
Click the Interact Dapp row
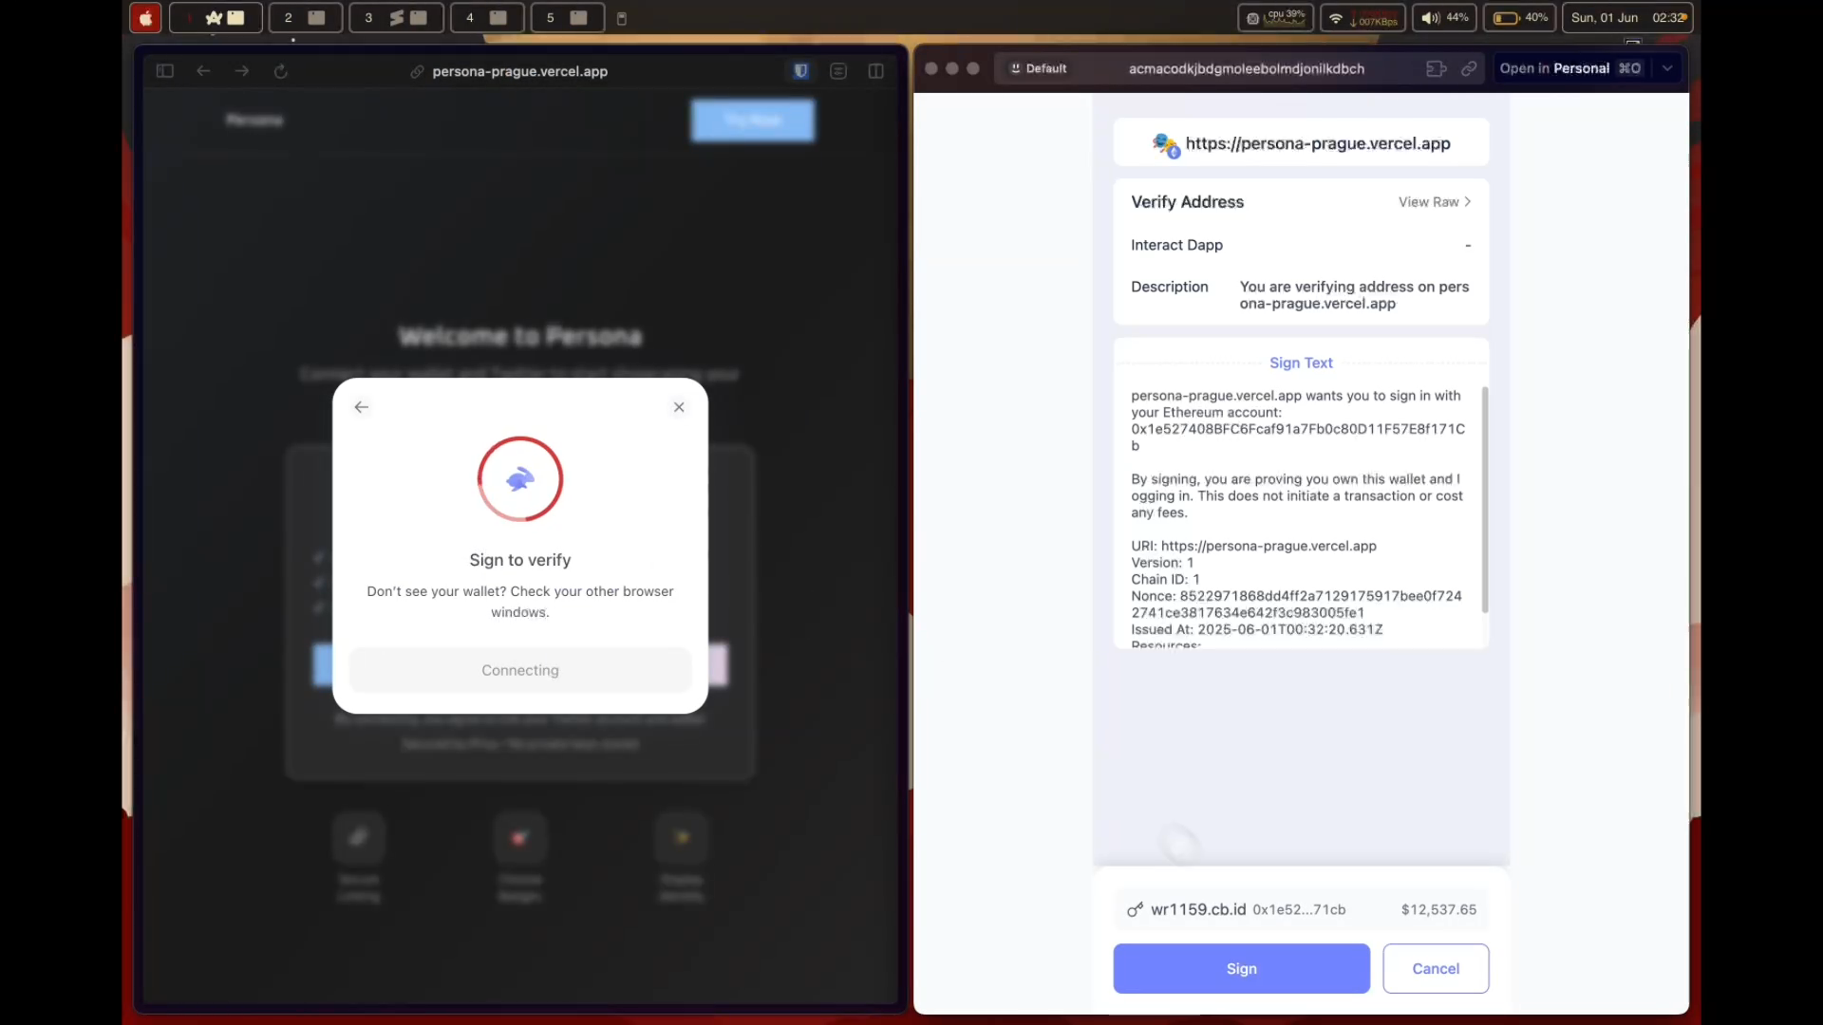pos(1301,245)
